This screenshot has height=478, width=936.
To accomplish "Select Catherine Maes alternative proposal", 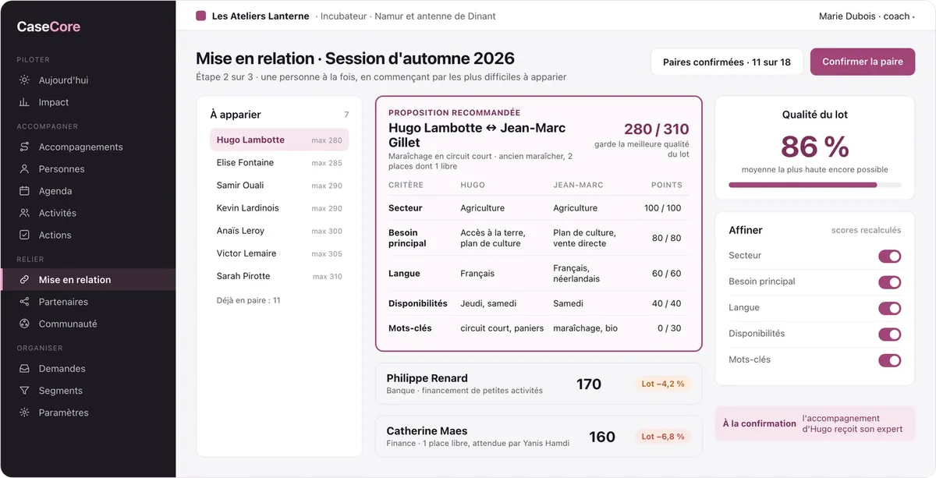I will [x=538, y=437].
